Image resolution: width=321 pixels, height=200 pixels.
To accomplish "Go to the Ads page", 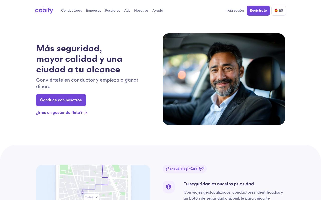I will [x=127, y=11].
